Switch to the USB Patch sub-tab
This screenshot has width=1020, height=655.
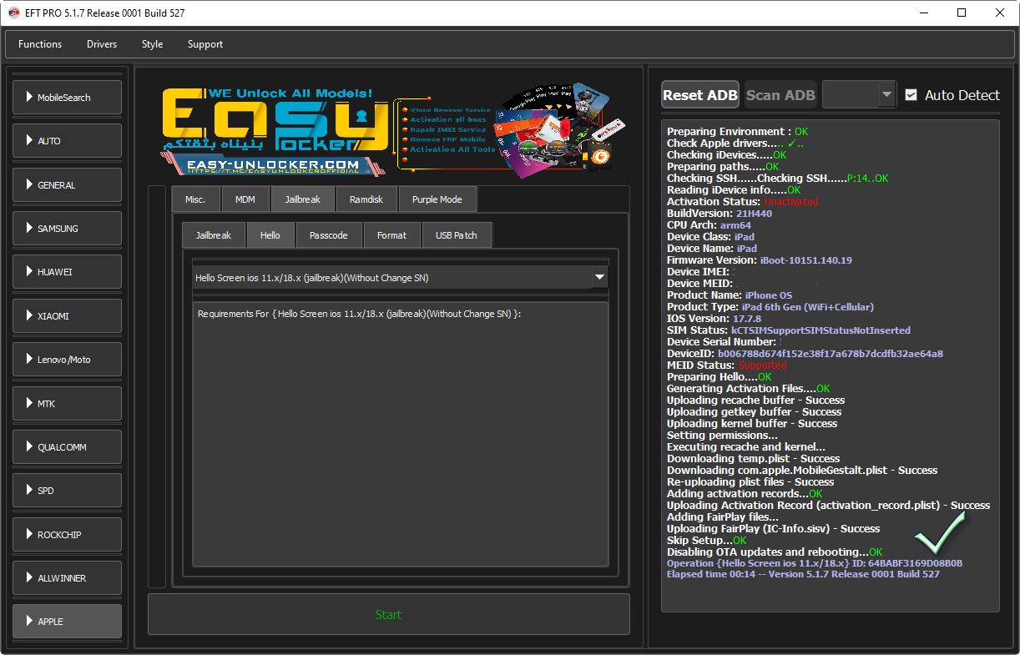click(457, 235)
